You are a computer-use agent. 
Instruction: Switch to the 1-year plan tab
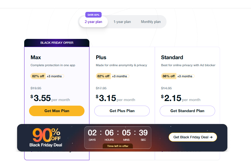pyautogui.click(x=122, y=22)
